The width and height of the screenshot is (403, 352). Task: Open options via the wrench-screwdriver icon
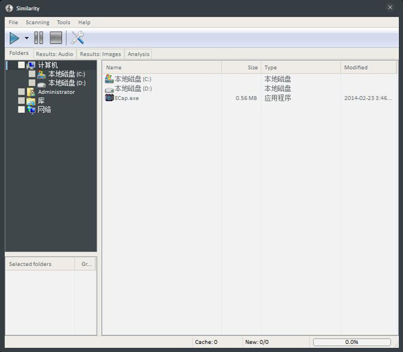point(77,38)
